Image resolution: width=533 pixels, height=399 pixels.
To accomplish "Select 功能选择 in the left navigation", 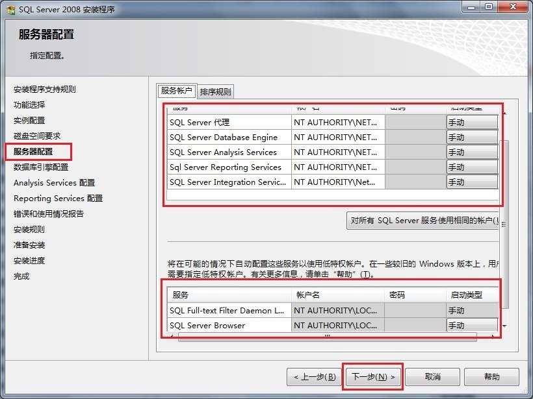I will (x=31, y=104).
